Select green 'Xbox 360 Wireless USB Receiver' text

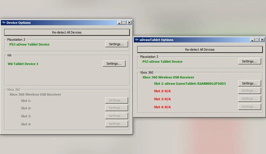tap(168, 77)
